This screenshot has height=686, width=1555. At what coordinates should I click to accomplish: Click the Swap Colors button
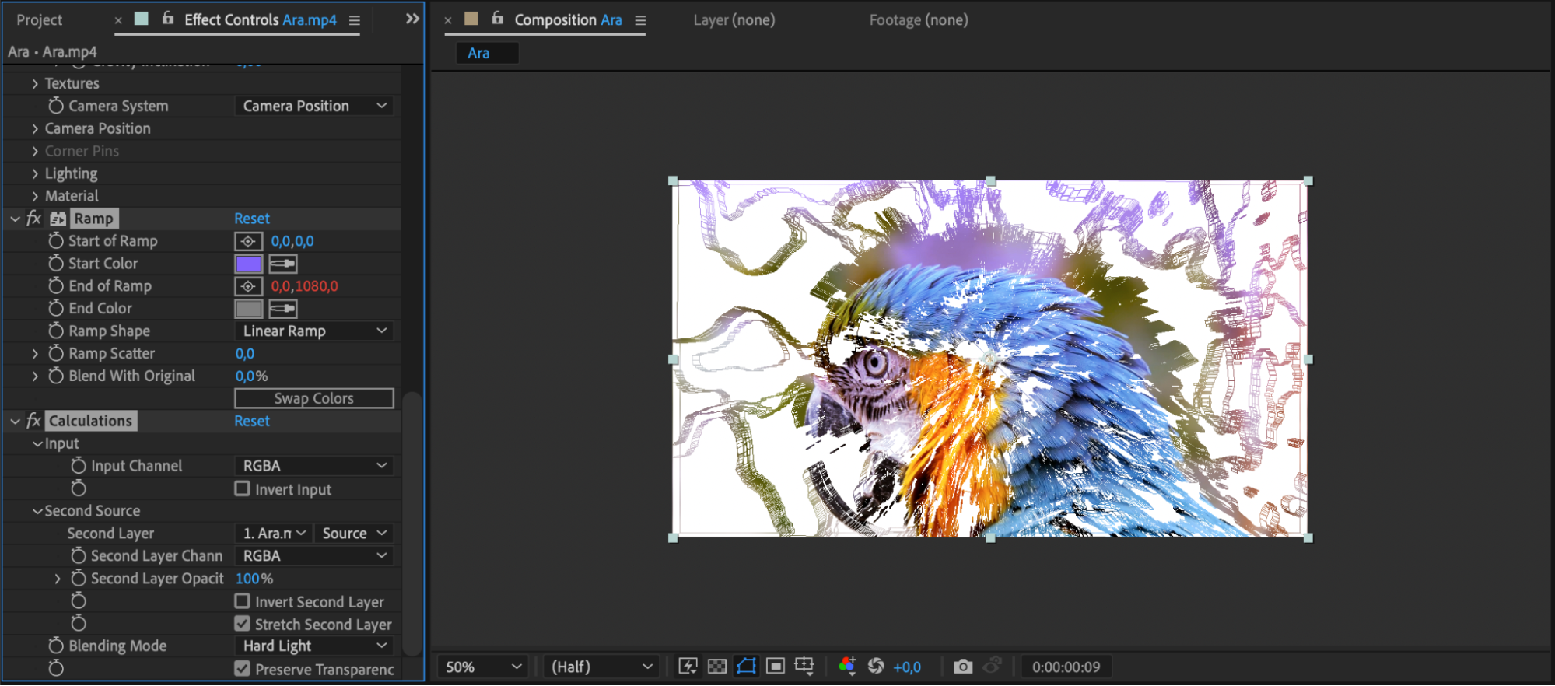313,398
